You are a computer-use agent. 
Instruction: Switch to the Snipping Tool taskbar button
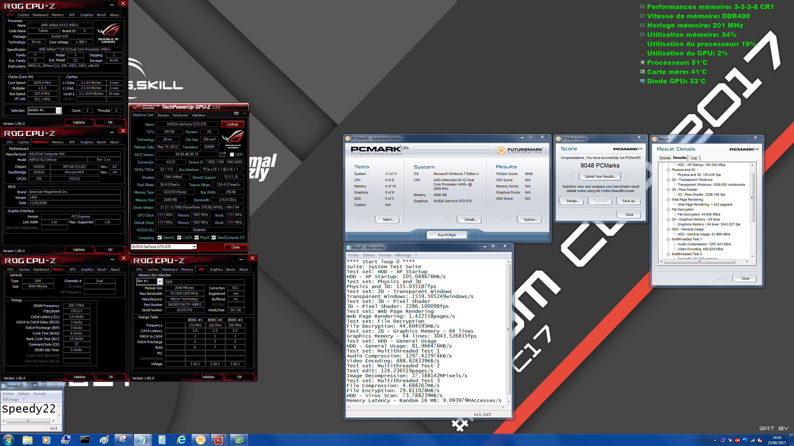[123, 439]
